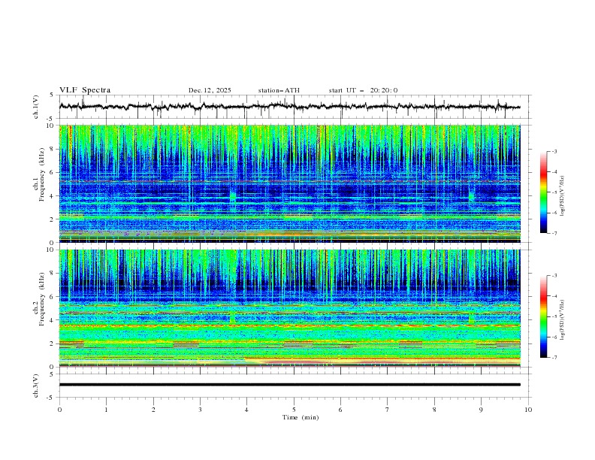Click the time axis tick label '10' (bottom right)
The image size is (595, 460).
tap(528, 410)
